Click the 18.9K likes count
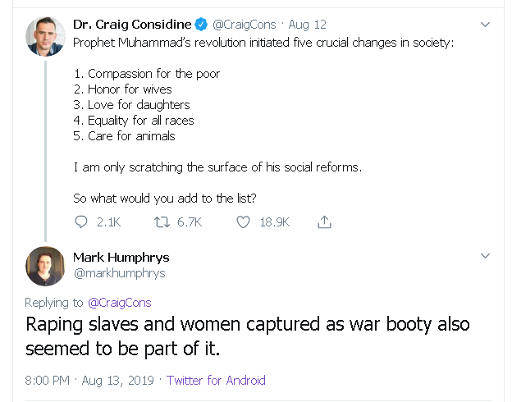The width and height of the screenshot is (512, 402). [275, 222]
